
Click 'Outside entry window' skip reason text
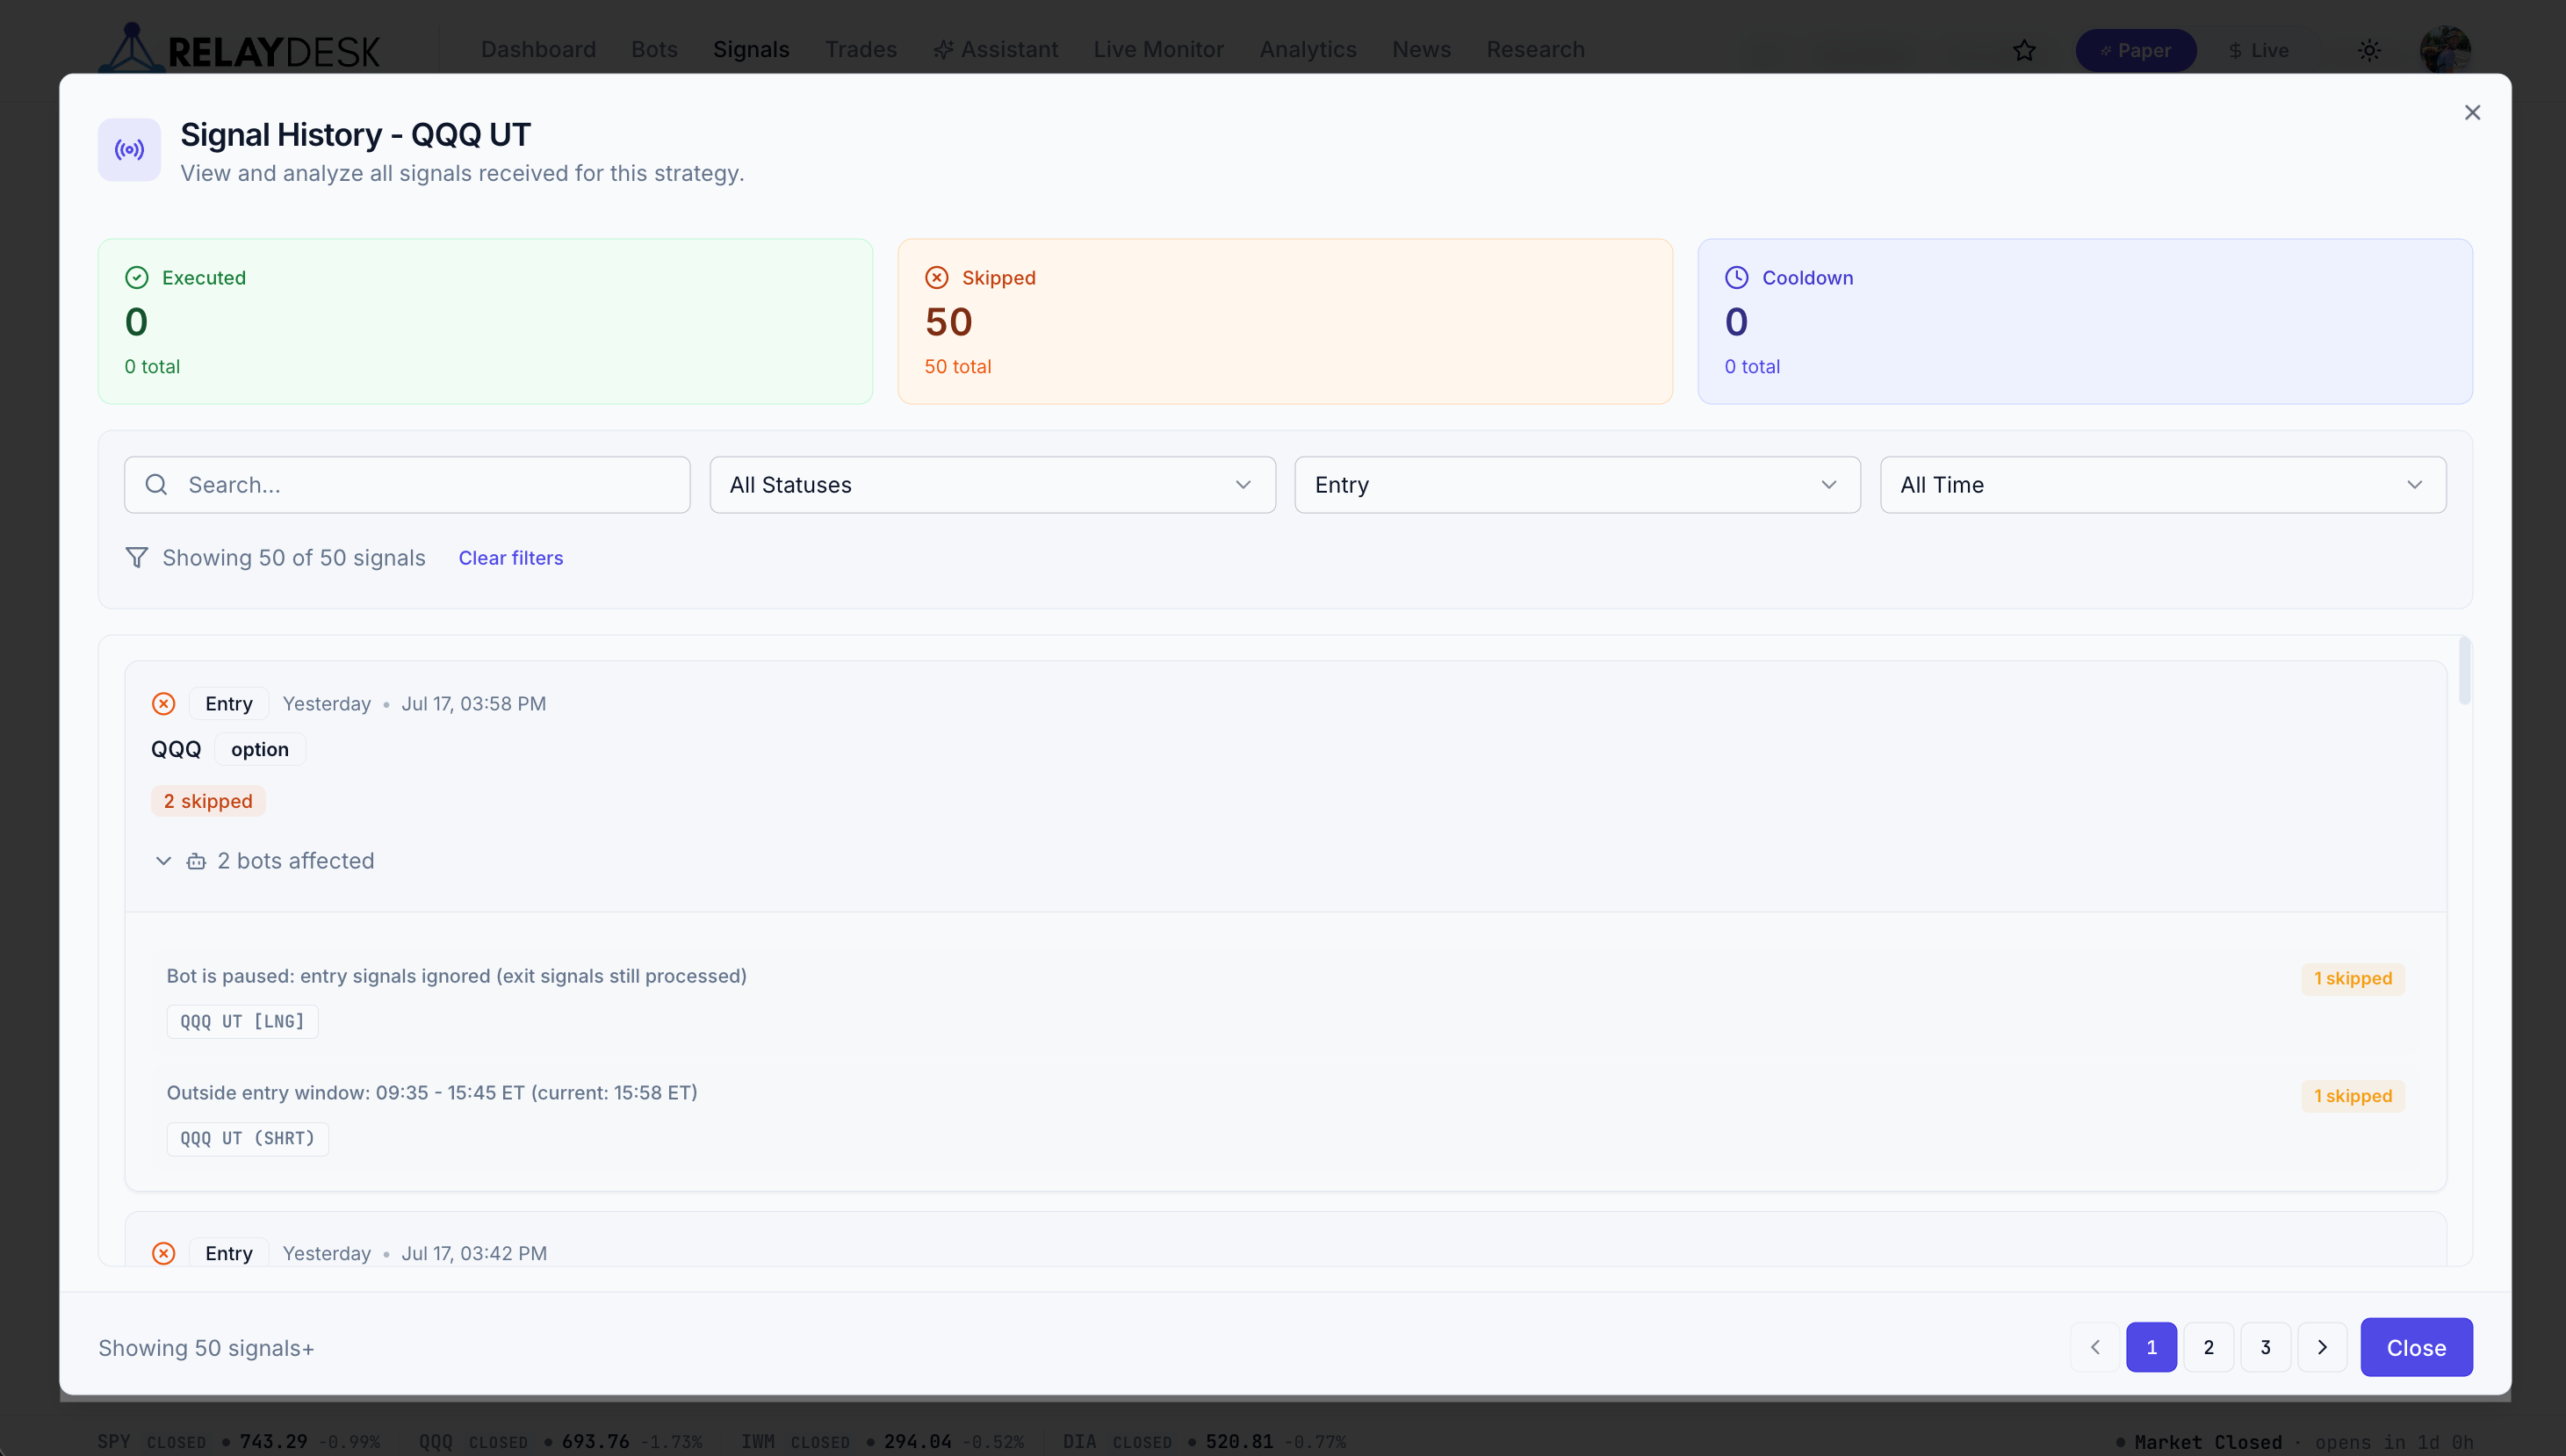pyautogui.click(x=432, y=1092)
